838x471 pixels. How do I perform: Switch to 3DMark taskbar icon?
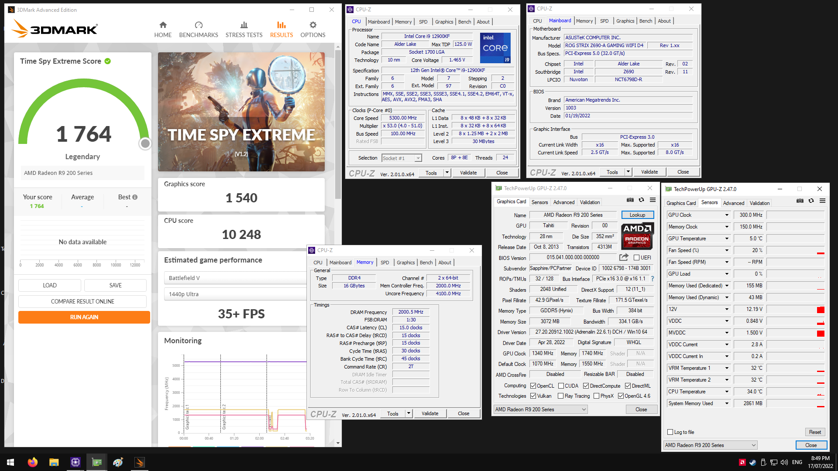point(140,462)
